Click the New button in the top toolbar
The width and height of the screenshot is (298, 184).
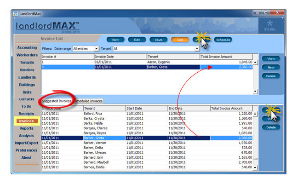coord(115,40)
